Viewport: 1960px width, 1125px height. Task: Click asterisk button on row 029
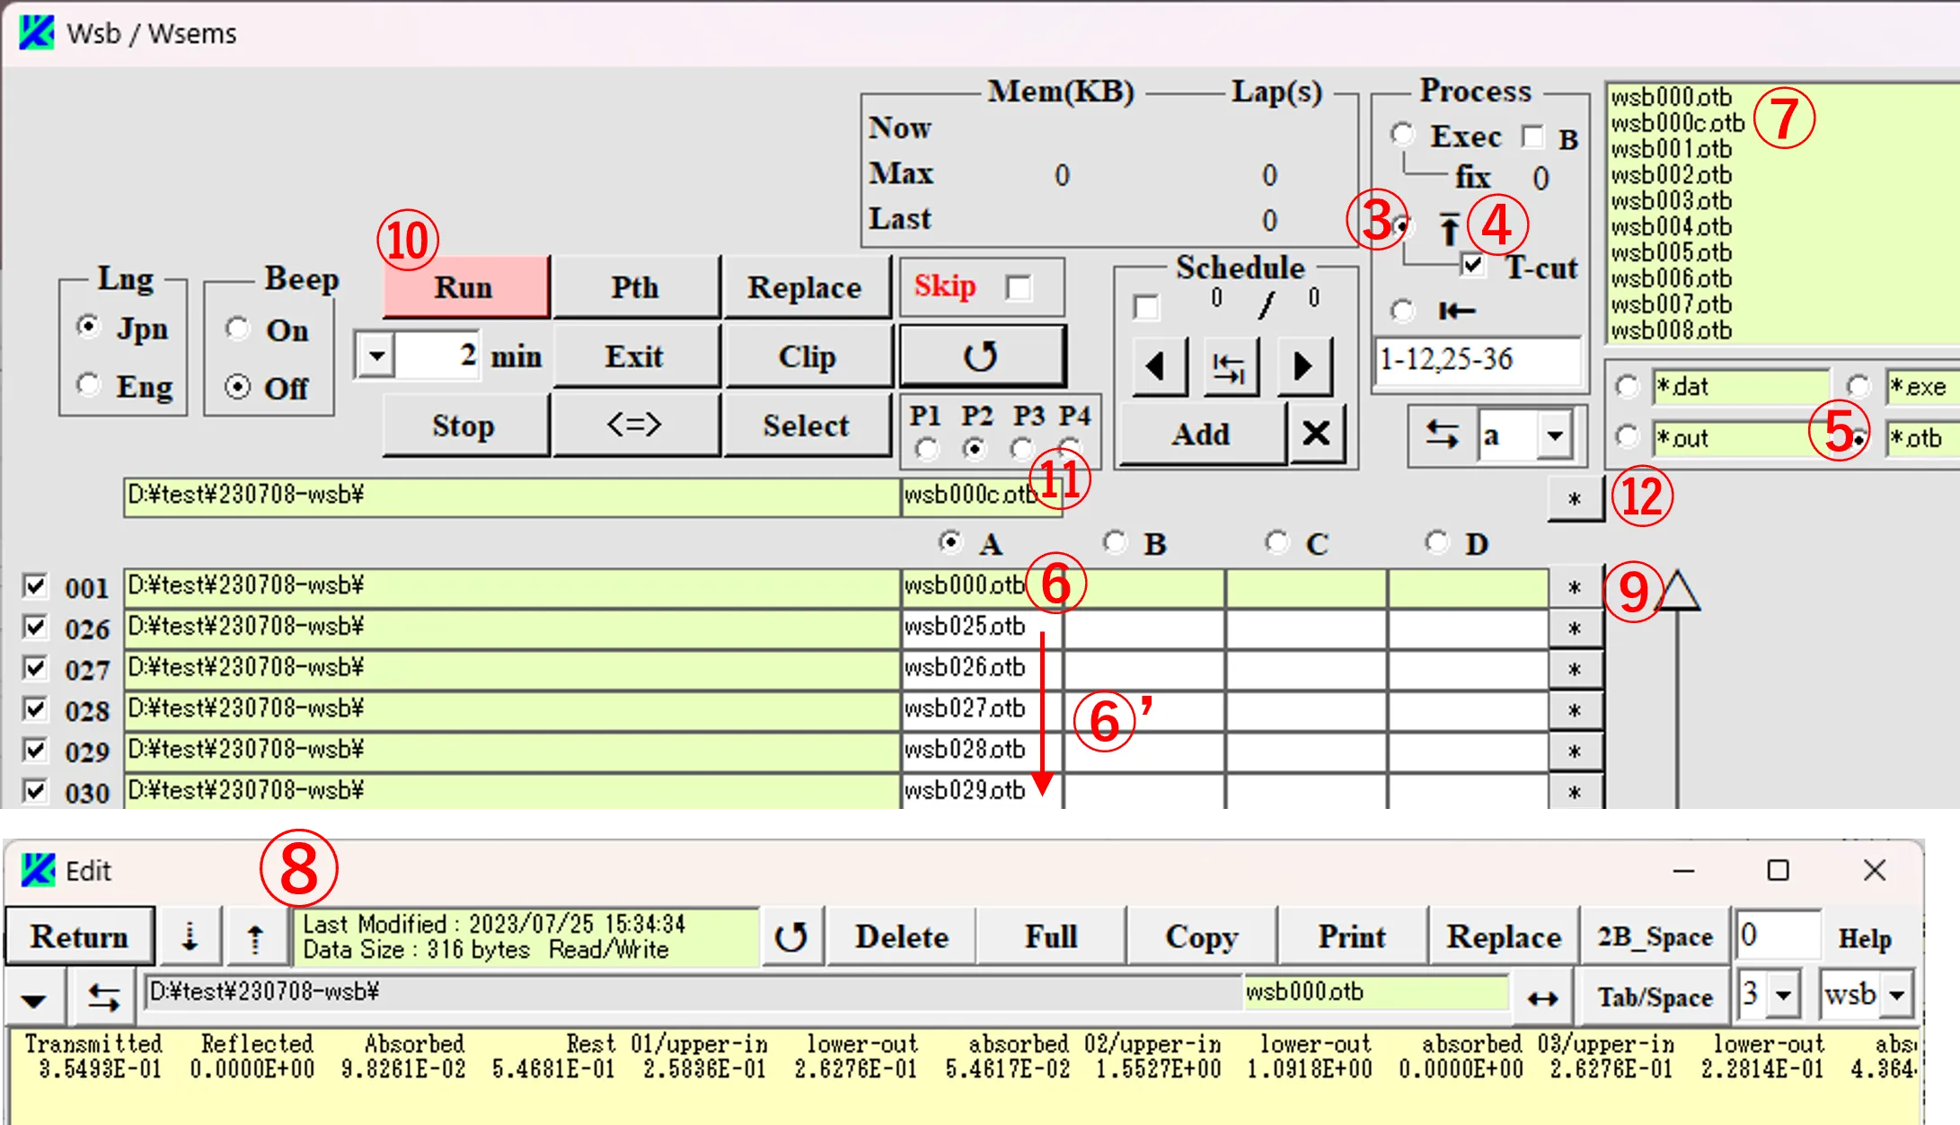pyautogui.click(x=1575, y=751)
